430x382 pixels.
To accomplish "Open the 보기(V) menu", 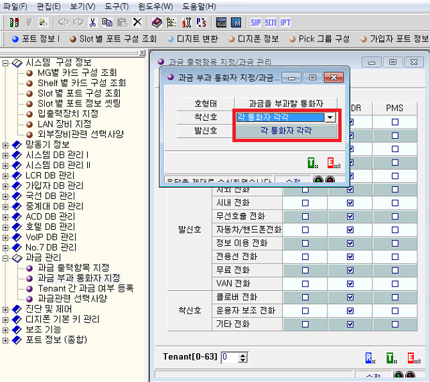I will pyautogui.click(x=82, y=6).
